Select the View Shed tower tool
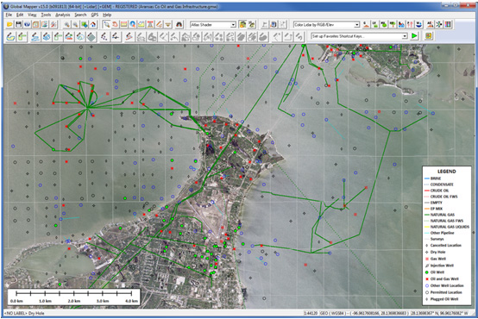Viewport: 478px width, 319px height. (x=150, y=24)
